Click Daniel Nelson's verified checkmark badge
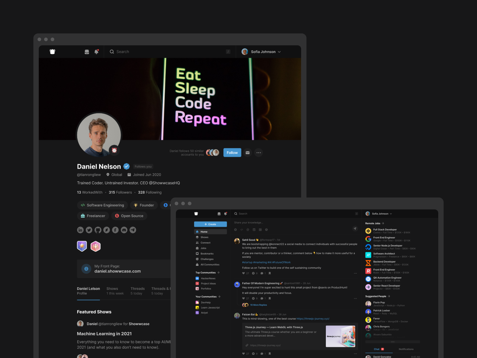Image resolution: width=477 pixels, height=358 pixels. coord(126,166)
